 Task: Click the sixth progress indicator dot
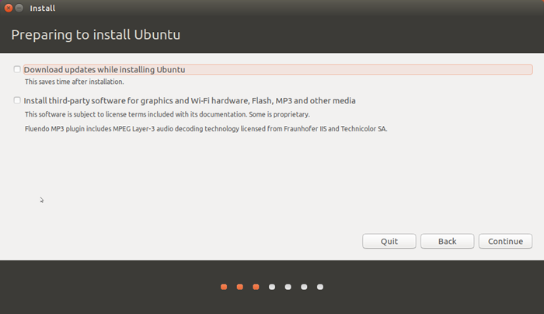click(x=304, y=287)
